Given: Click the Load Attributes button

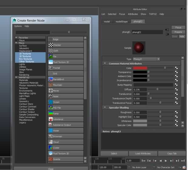Looking at the screenshot, I should click(143, 154).
